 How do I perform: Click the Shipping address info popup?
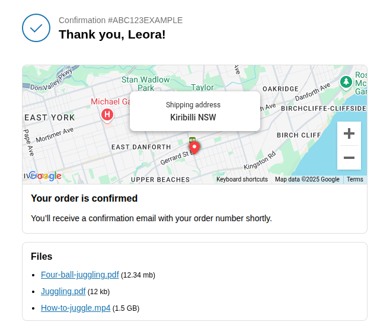[195, 111]
